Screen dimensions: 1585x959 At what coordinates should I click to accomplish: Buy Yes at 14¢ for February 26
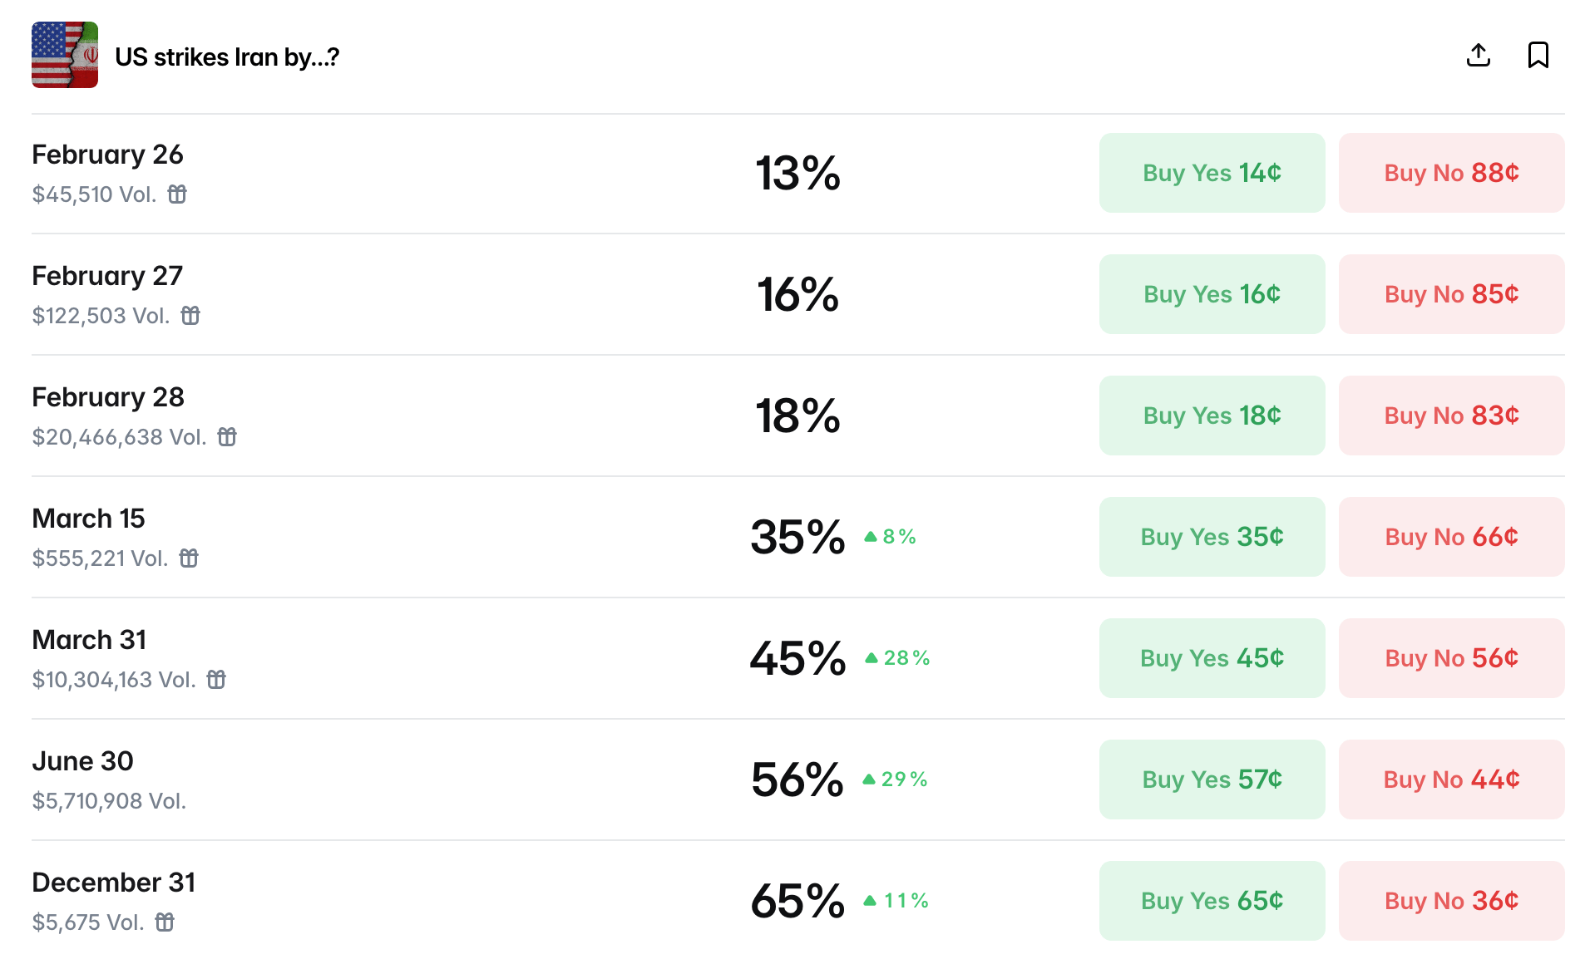1212,173
